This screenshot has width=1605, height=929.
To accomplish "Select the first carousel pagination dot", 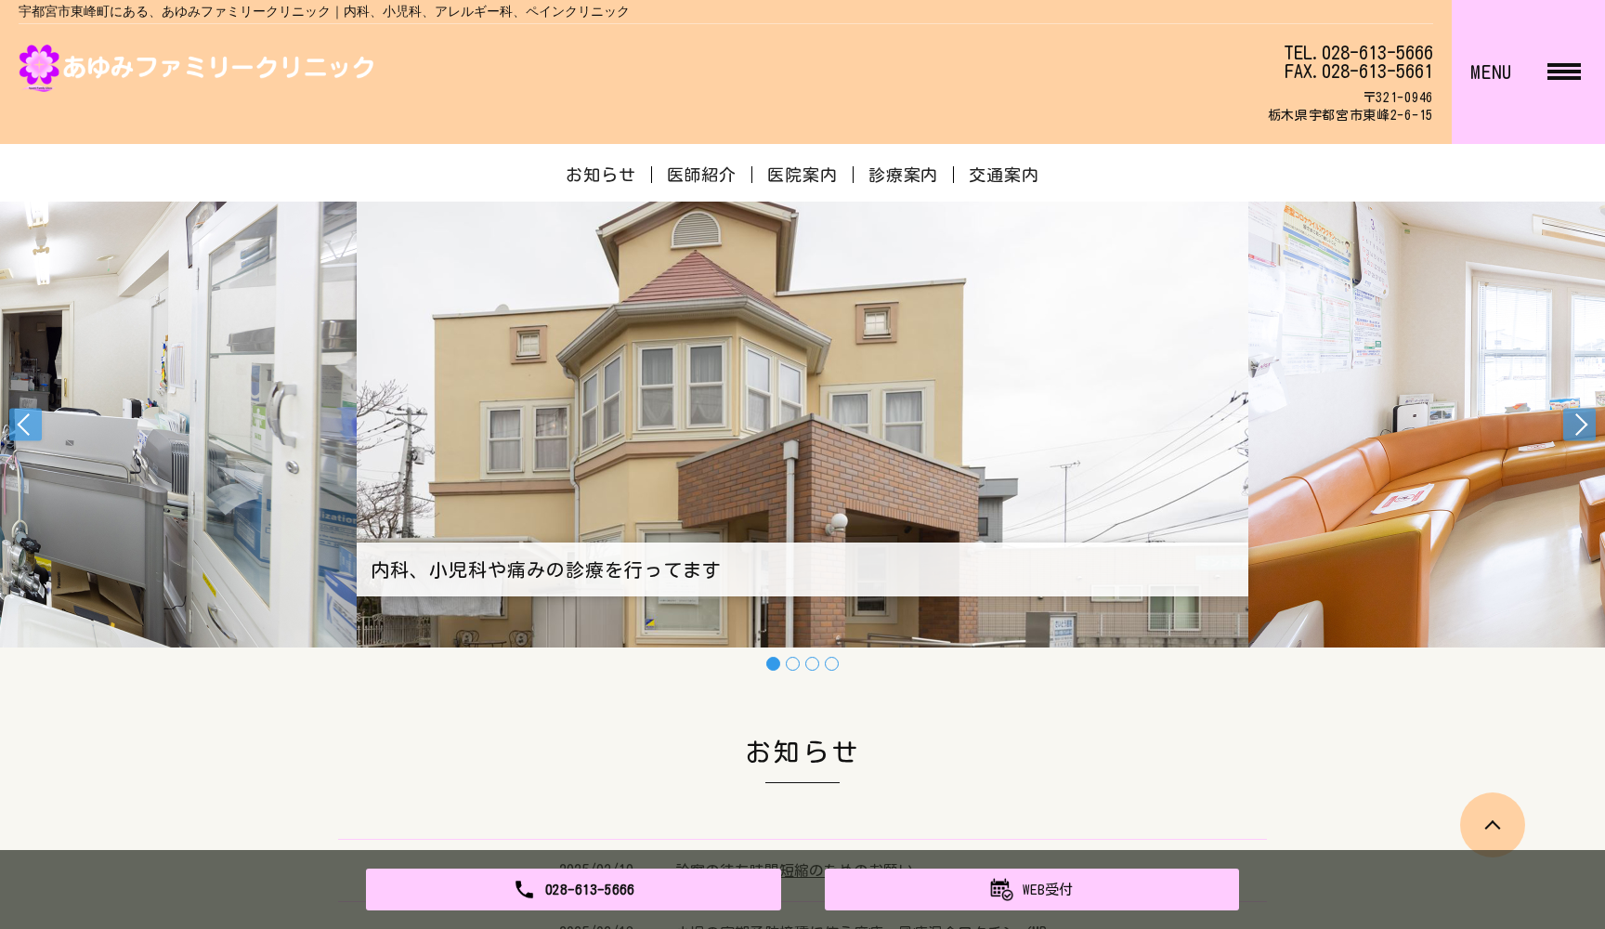I will click(773, 663).
